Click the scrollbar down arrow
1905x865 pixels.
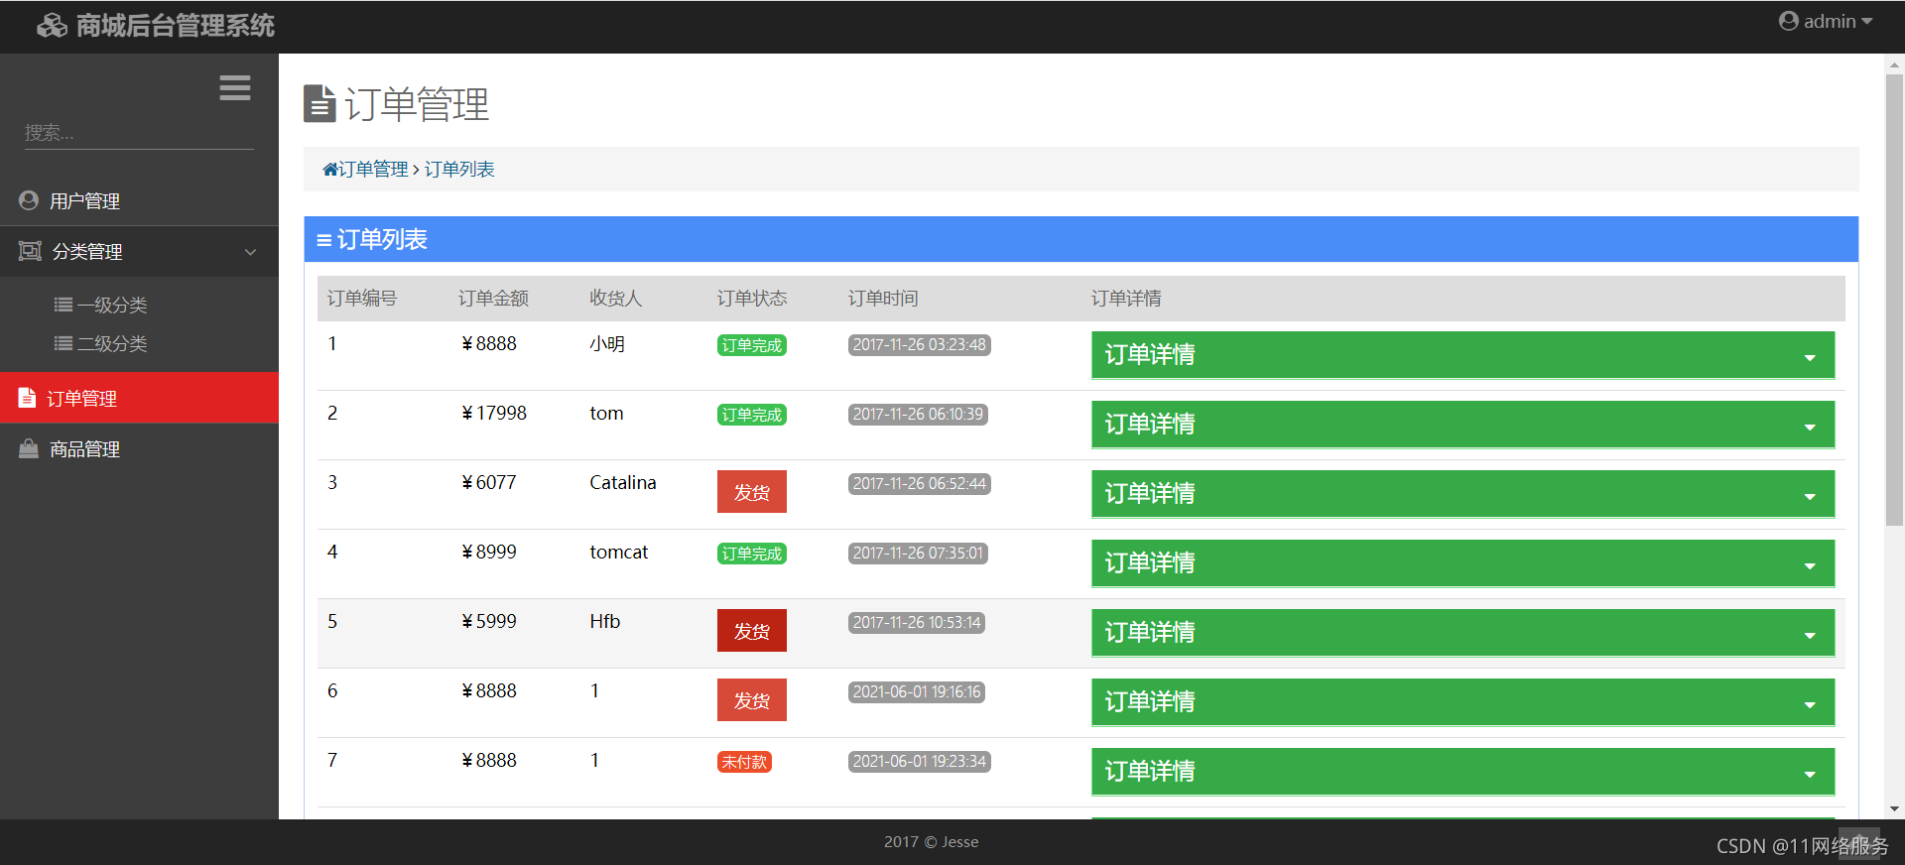[x=1894, y=808]
